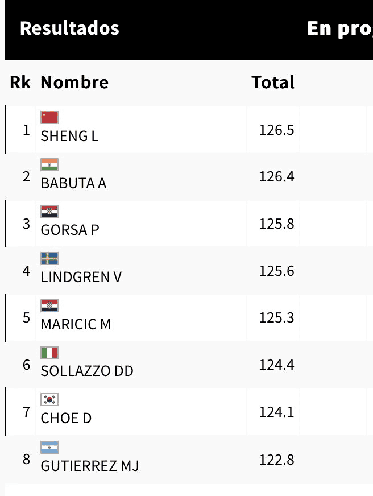Click India flag icon above BABUTA A
Screen dimensions: 373x496
tap(49, 164)
